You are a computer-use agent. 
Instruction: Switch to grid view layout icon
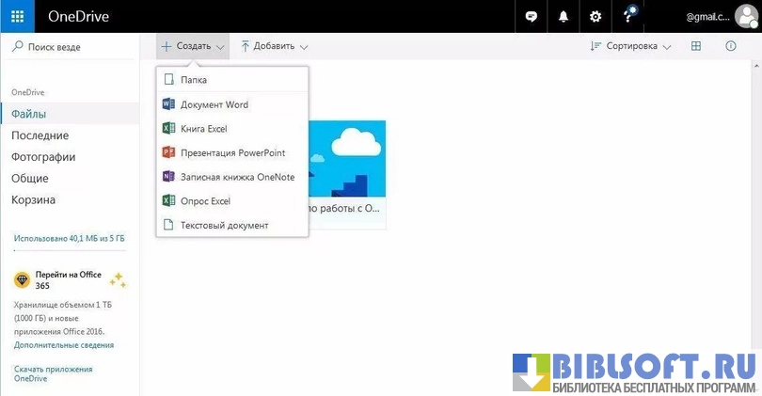click(696, 46)
